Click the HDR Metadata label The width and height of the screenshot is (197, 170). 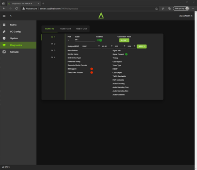(118, 80)
